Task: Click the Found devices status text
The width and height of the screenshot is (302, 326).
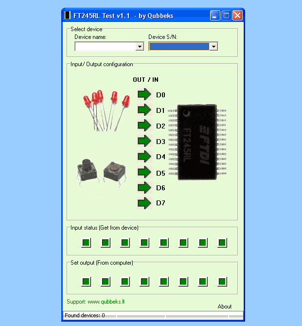Action: (x=85, y=315)
